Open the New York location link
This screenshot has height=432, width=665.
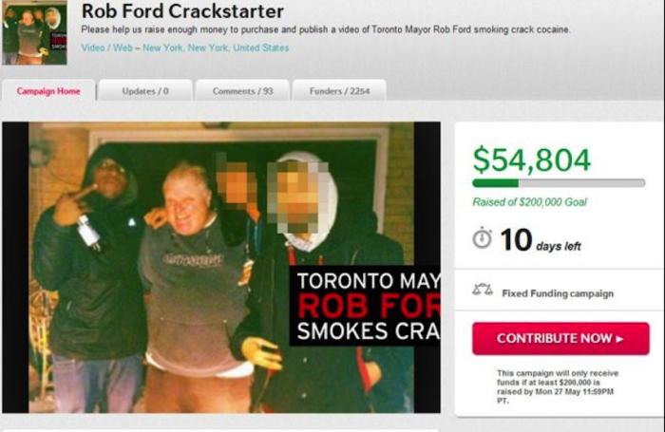pyautogui.click(x=216, y=47)
